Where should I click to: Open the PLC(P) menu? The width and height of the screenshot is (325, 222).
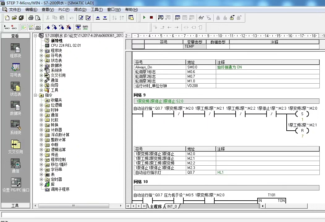(x=64, y=10)
